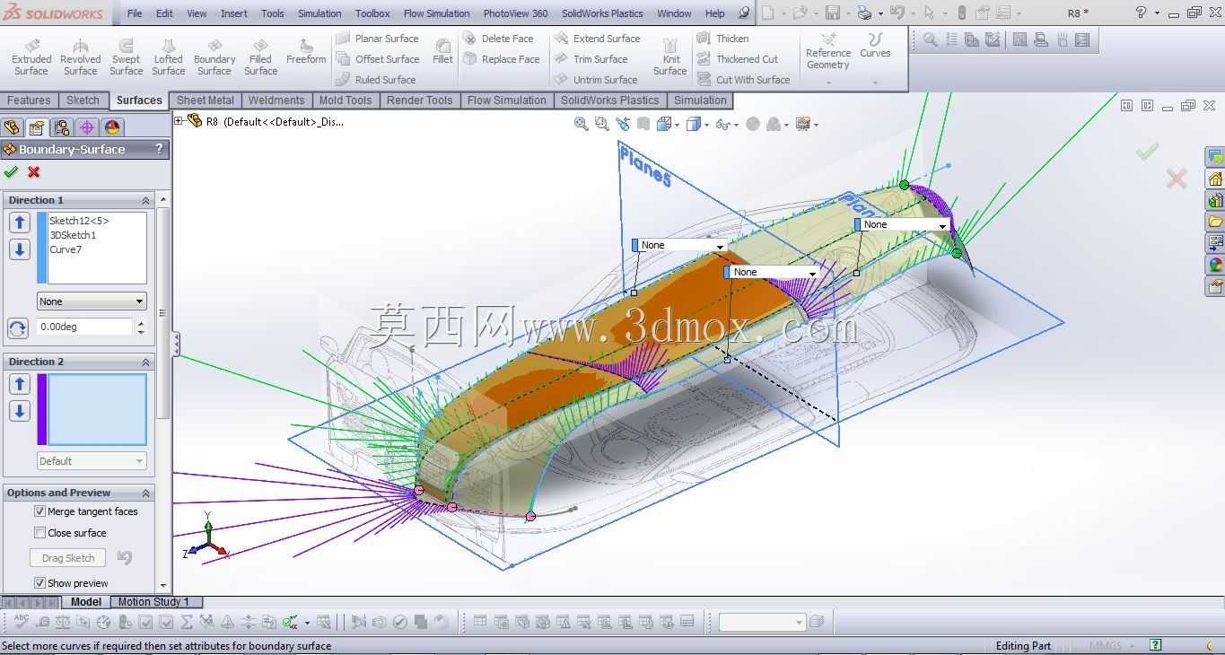This screenshot has width=1225, height=655.
Task: Move Direction 1 curve down with arrow button
Action: [x=20, y=249]
